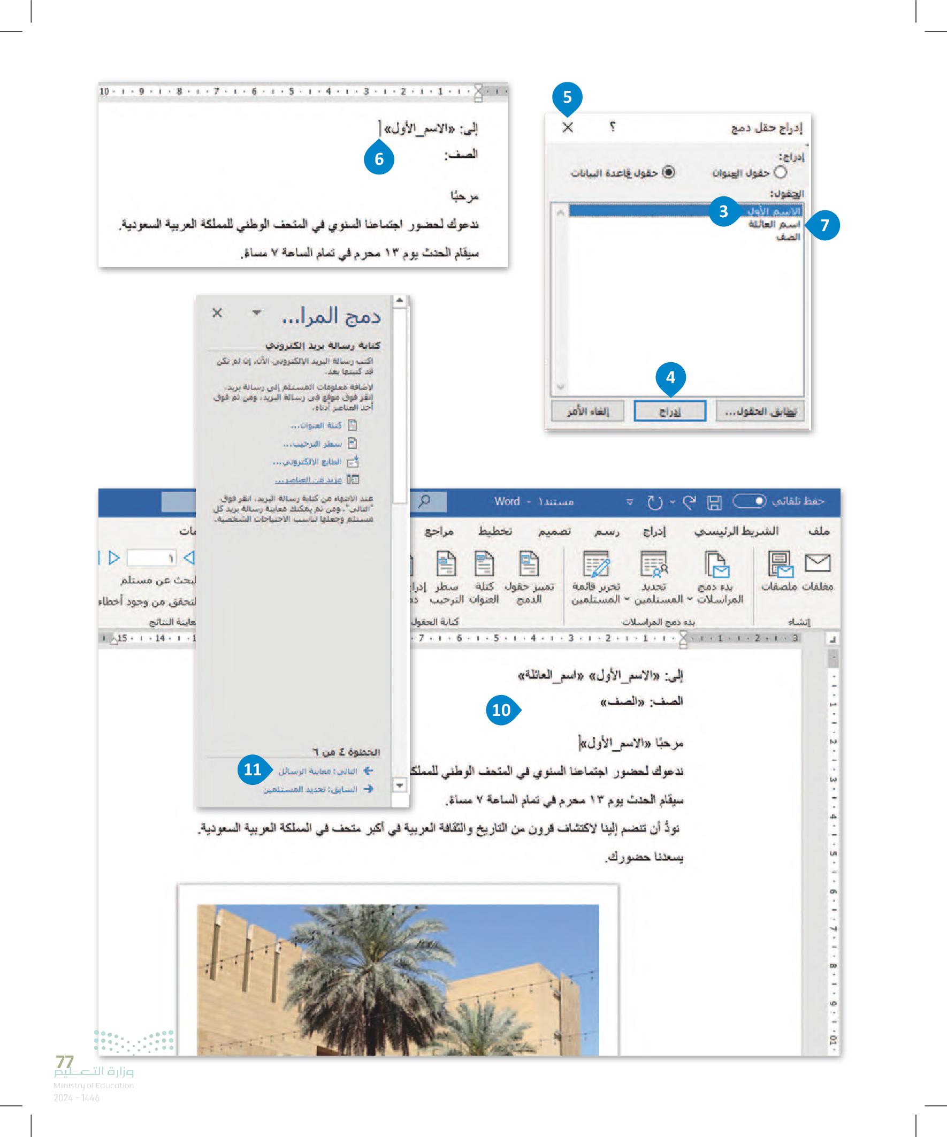This screenshot has height=1137, width=947.
Task: Select the Database Fields radio button
Action: tap(669, 172)
